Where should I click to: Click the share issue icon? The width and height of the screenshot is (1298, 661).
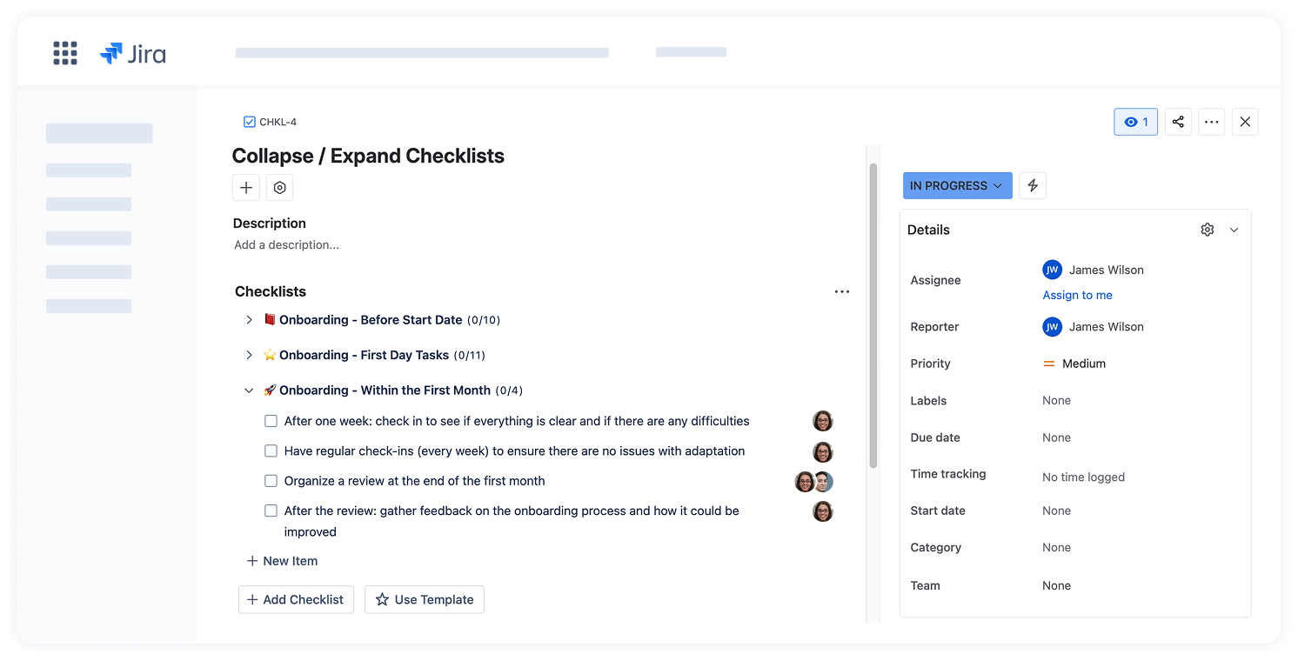point(1178,122)
